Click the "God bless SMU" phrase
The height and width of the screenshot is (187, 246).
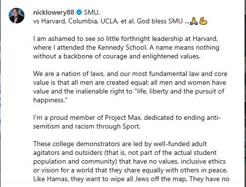pyautogui.click(x=160, y=21)
